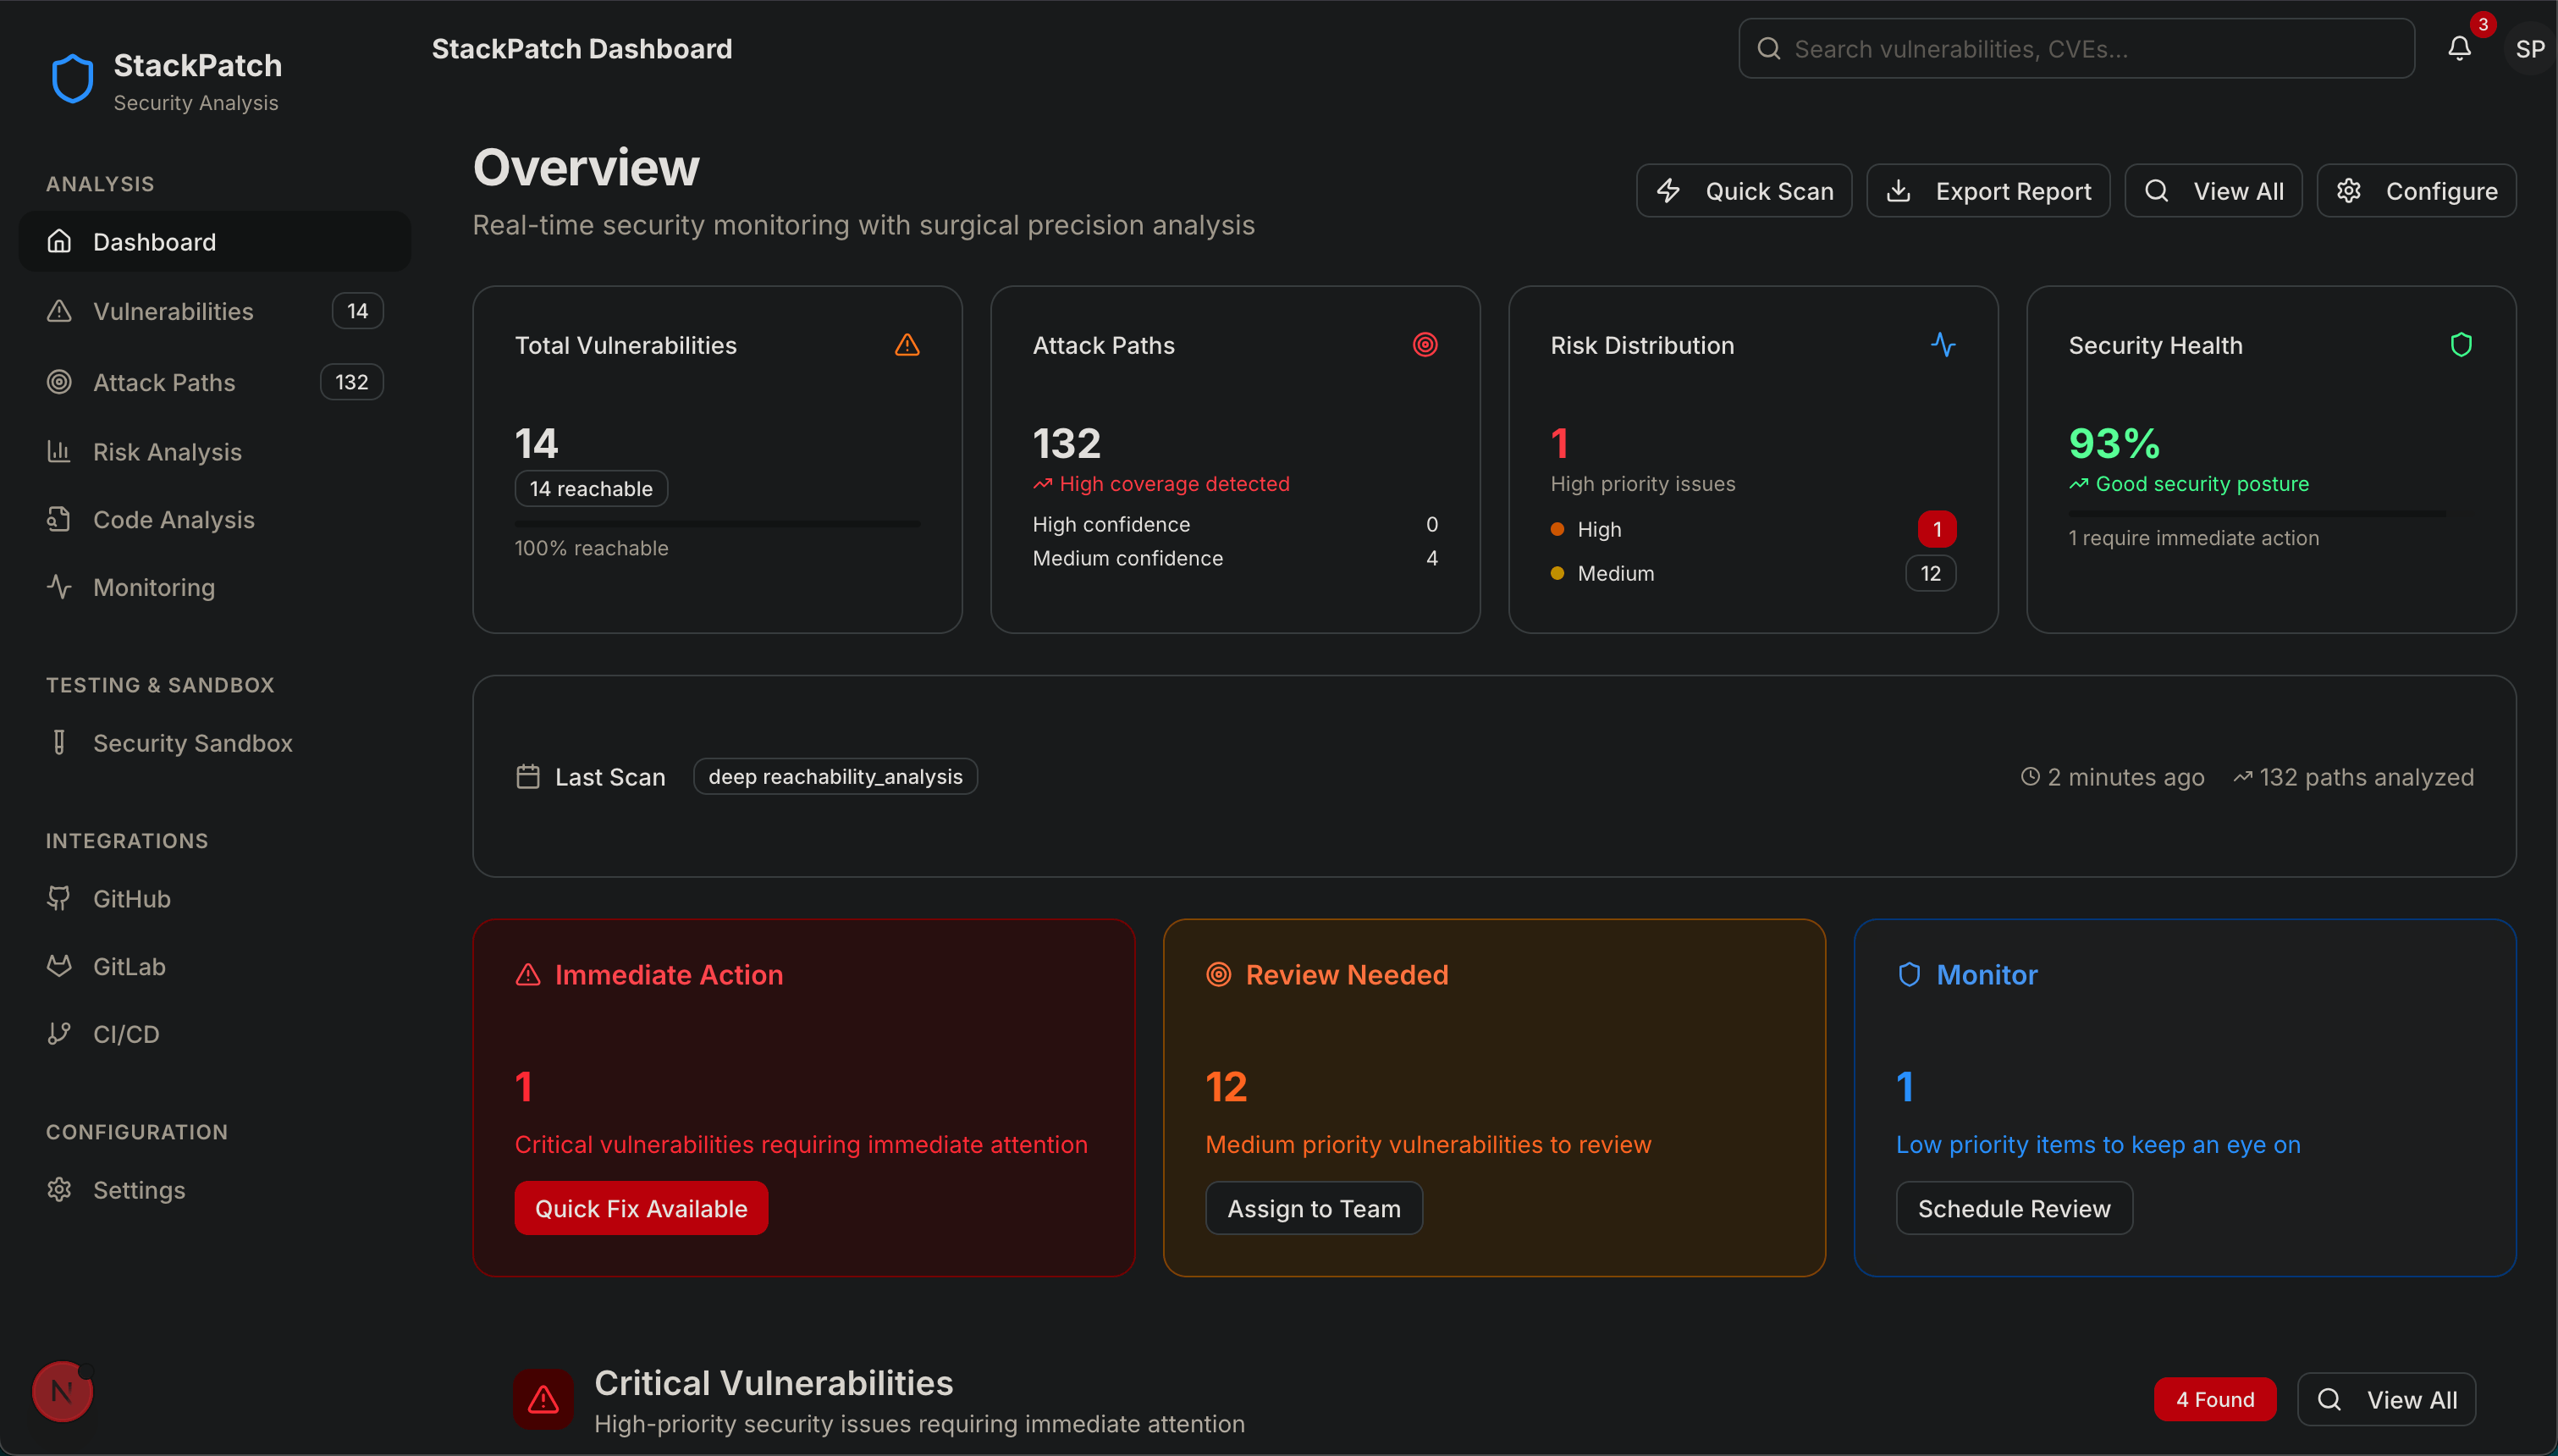Click View All beside 4 Found

tap(2386, 1399)
